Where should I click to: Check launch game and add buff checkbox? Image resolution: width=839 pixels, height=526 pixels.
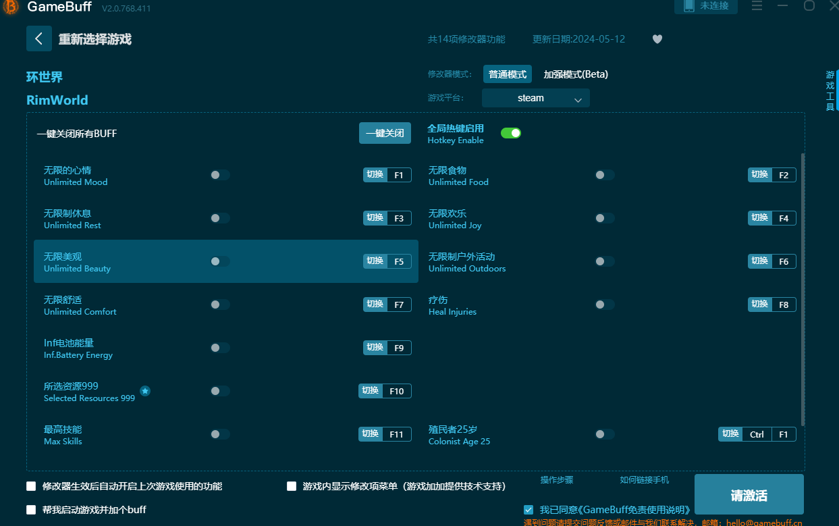(31, 510)
